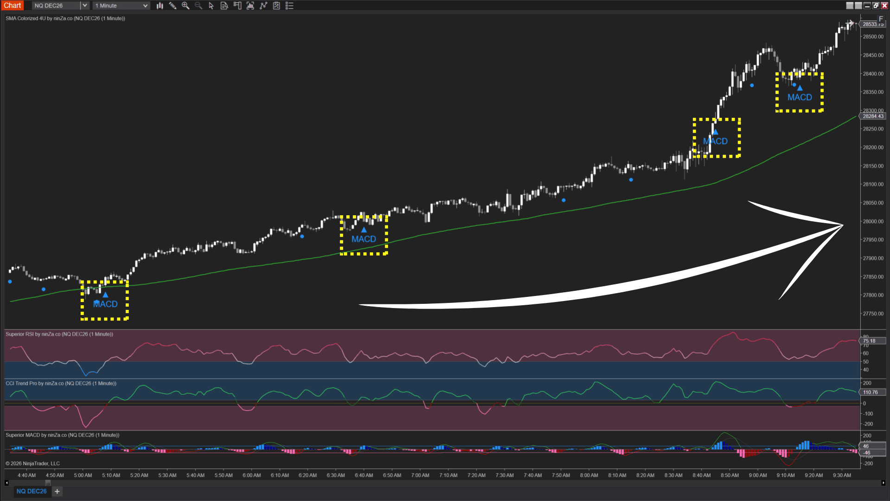Click the 9:00 AM time axis label
The image size is (890, 501).
(758, 475)
